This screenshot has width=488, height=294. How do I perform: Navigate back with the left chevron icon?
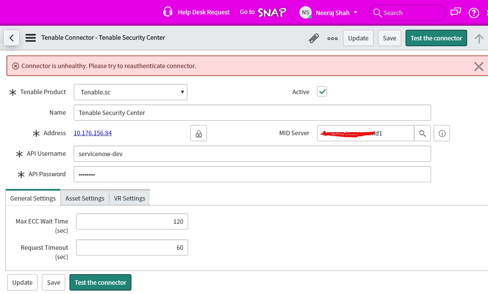[11, 38]
